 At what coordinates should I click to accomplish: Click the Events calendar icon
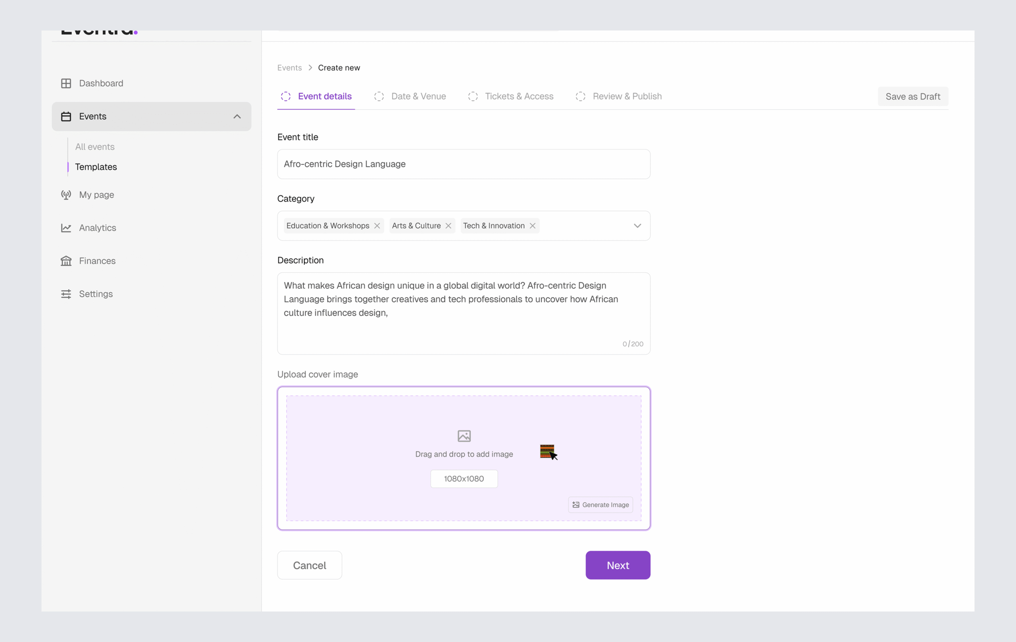coord(66,116)
